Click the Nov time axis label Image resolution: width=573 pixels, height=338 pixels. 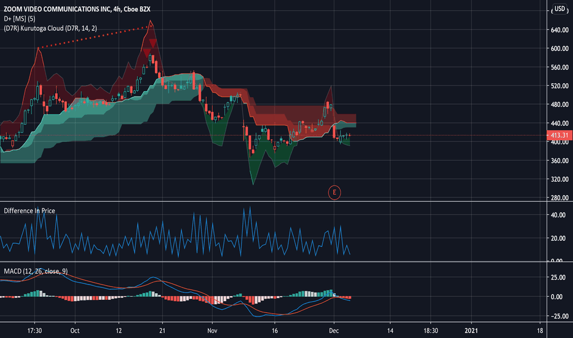(212, 331)
